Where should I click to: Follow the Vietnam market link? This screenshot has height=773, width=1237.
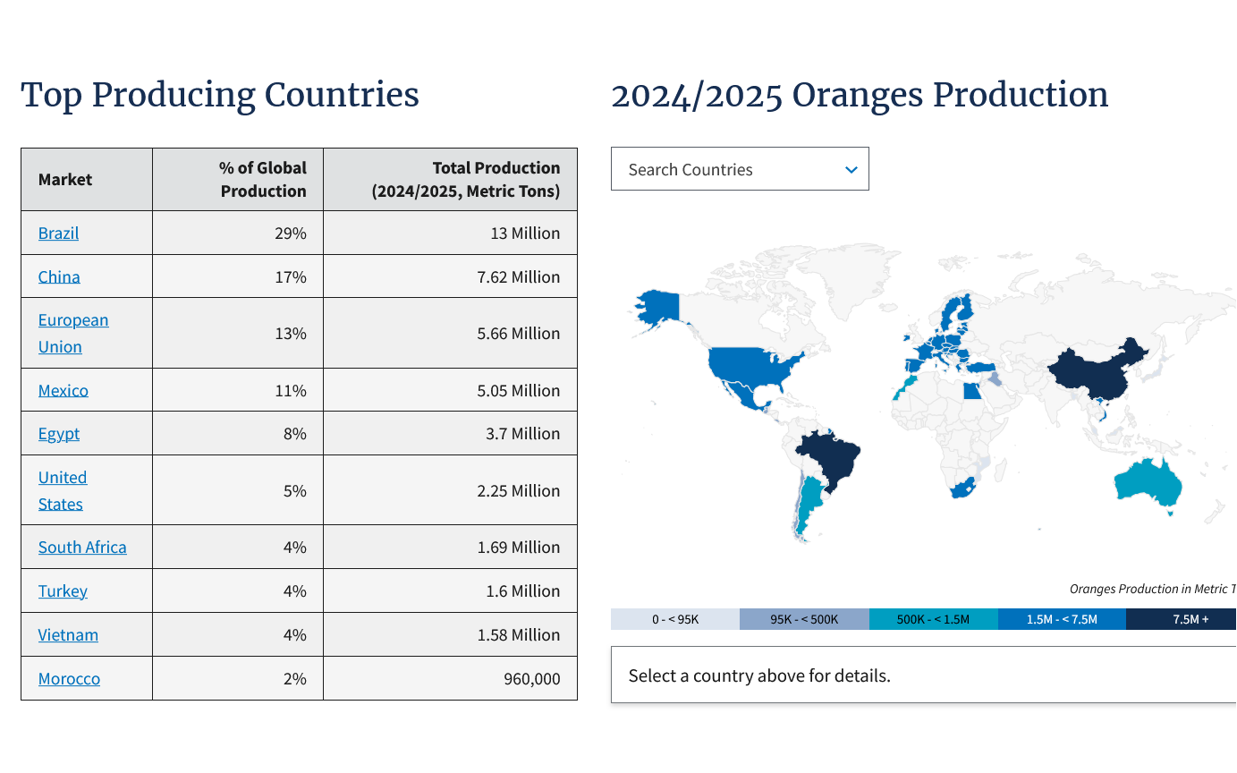[x=68, y=634]
